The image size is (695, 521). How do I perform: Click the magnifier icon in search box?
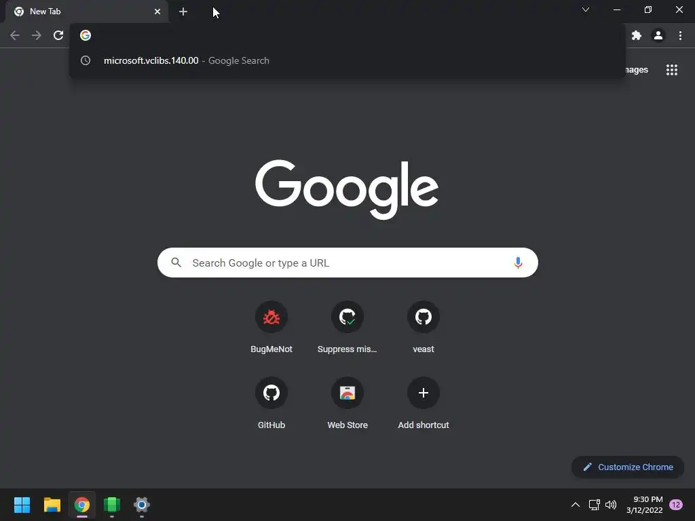[x=176, y=263]
